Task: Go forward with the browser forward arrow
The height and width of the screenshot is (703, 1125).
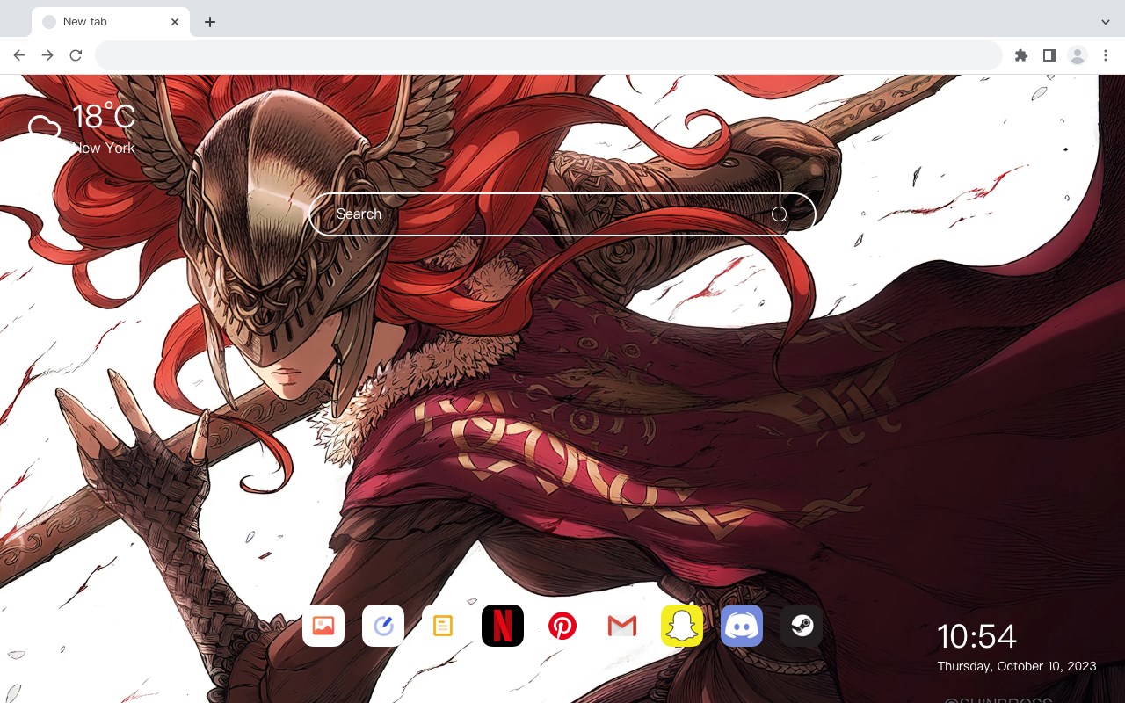Action: 47,55
